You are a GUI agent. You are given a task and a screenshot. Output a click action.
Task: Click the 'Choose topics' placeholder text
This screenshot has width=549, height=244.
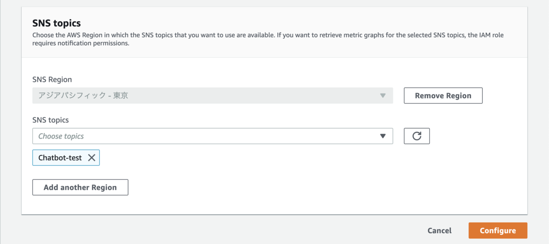point(61,136)
